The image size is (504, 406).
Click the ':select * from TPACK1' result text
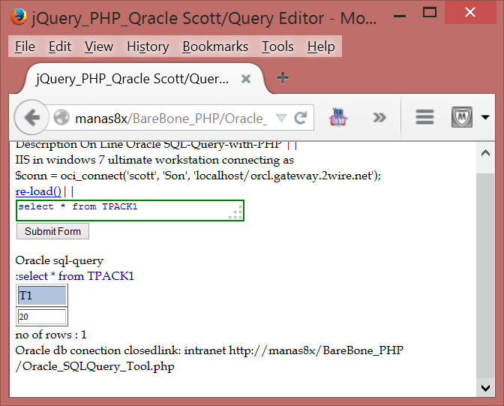pyautogui.click(x=74, y=276)
